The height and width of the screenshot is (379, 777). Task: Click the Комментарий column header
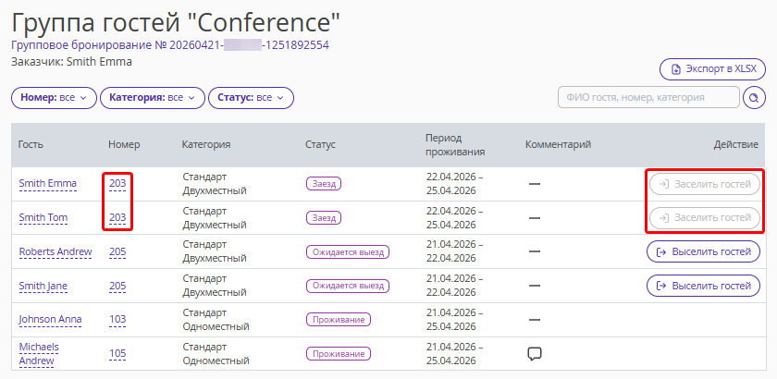click(x=558, y=144)
